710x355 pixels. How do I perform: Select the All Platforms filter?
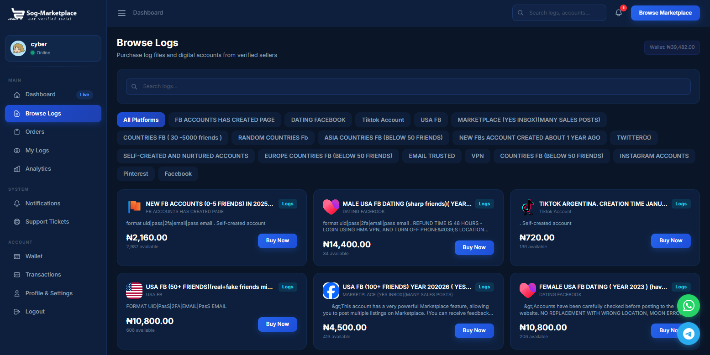click(x=141, y=120)
